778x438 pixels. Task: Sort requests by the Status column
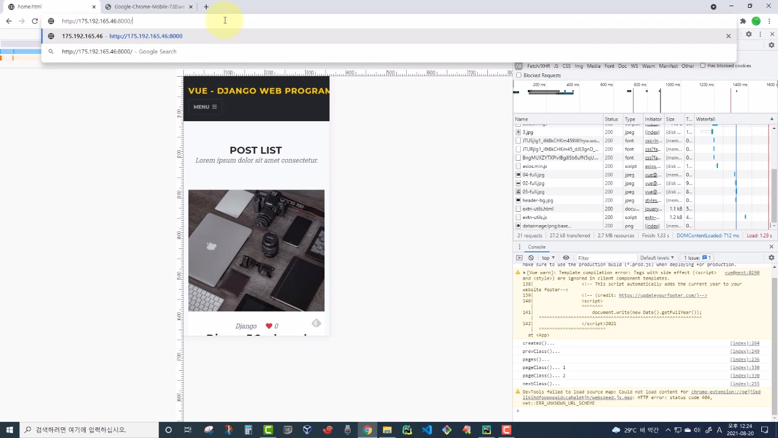(x=613, y=119)
